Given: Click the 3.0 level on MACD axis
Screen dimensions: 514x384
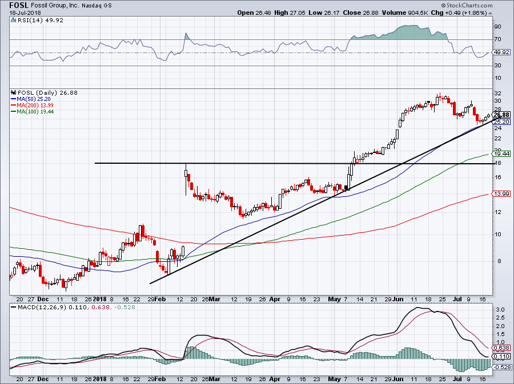Looking at the screenshot, I should 500,310.
